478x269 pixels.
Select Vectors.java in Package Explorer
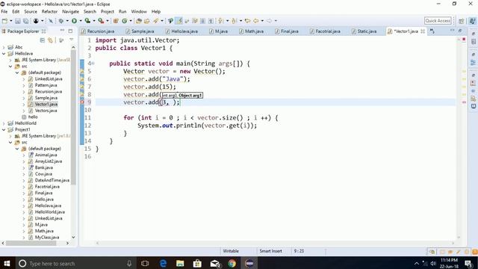[x=46, y=111]
